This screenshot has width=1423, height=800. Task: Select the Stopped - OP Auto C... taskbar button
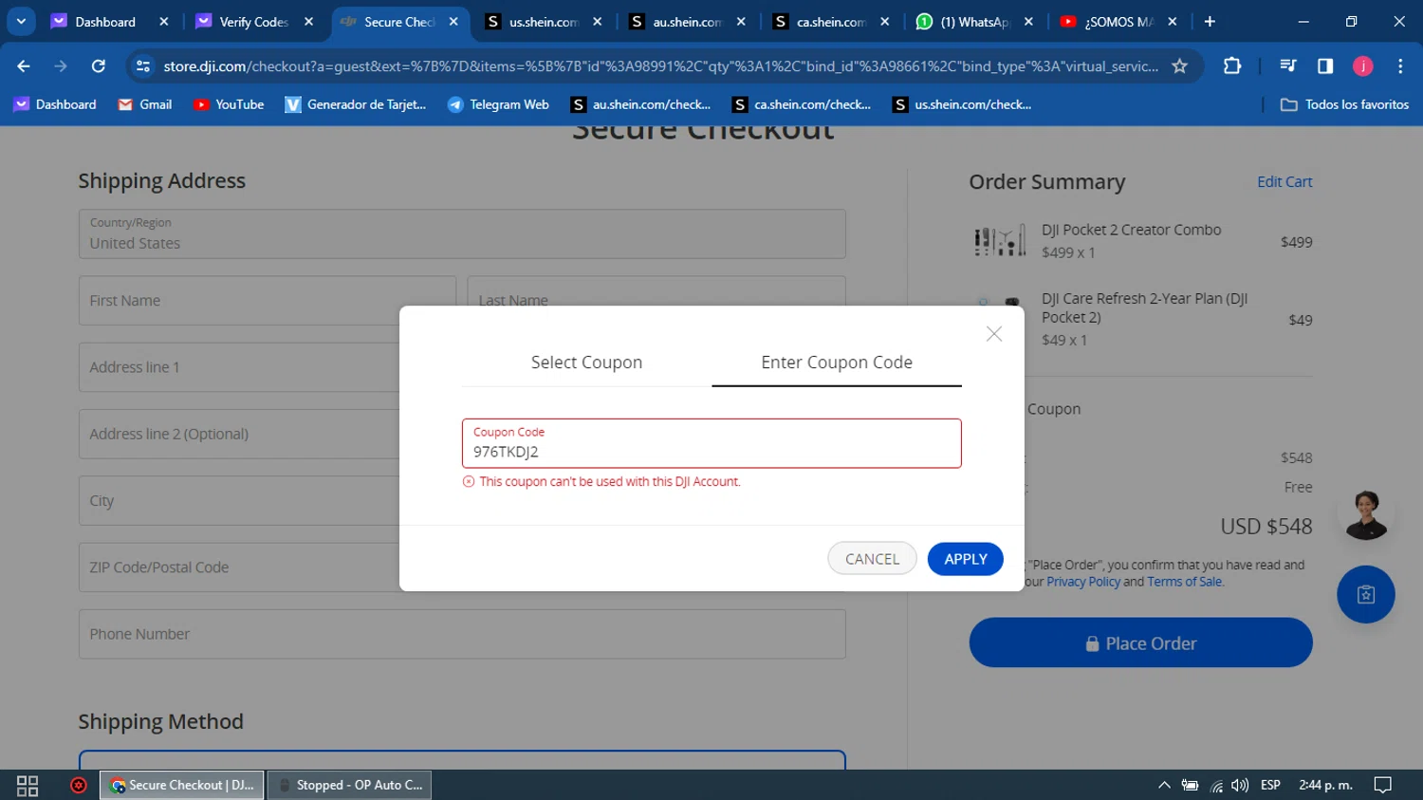[x=350, y=785]
